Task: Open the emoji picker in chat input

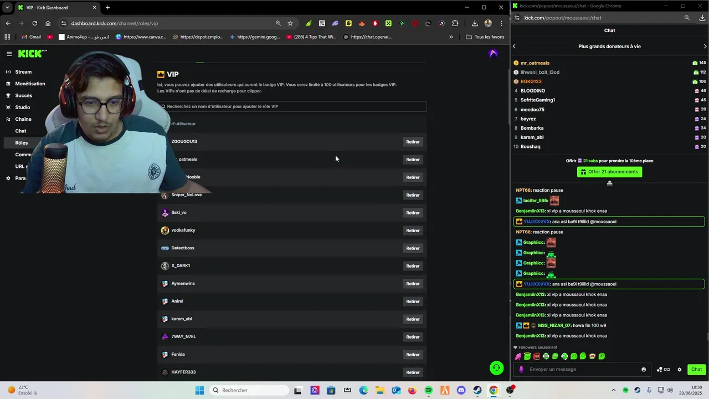Action: pos(644,370)
